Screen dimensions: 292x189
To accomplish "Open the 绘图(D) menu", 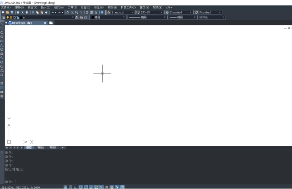I will click(85, 8).
